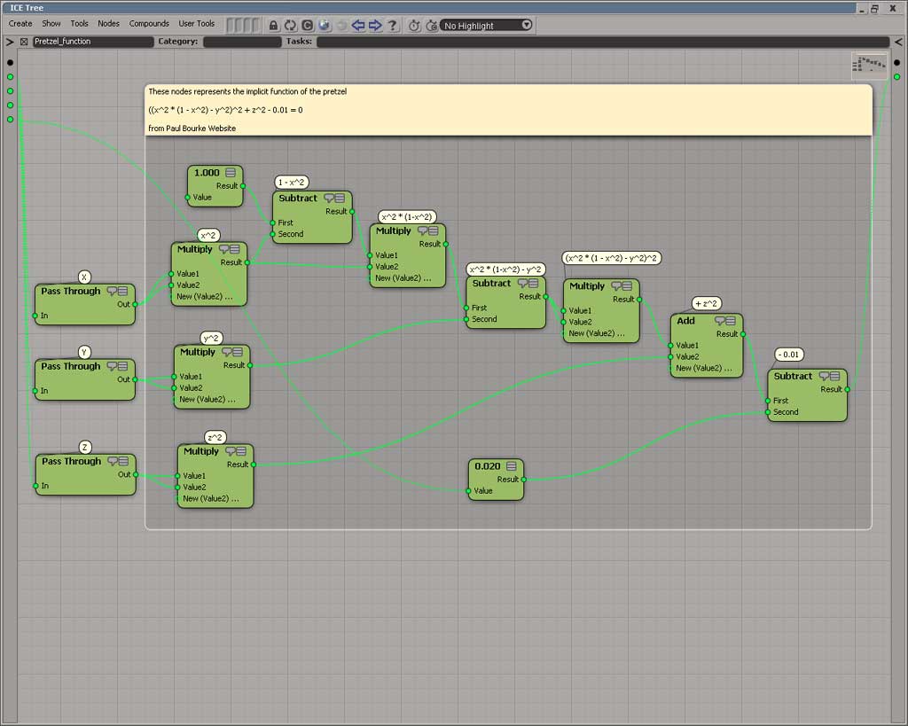This screenshot has height=726, width=908.
Task: Click the list icon on 0.020 node
Action: pos(512,466)
